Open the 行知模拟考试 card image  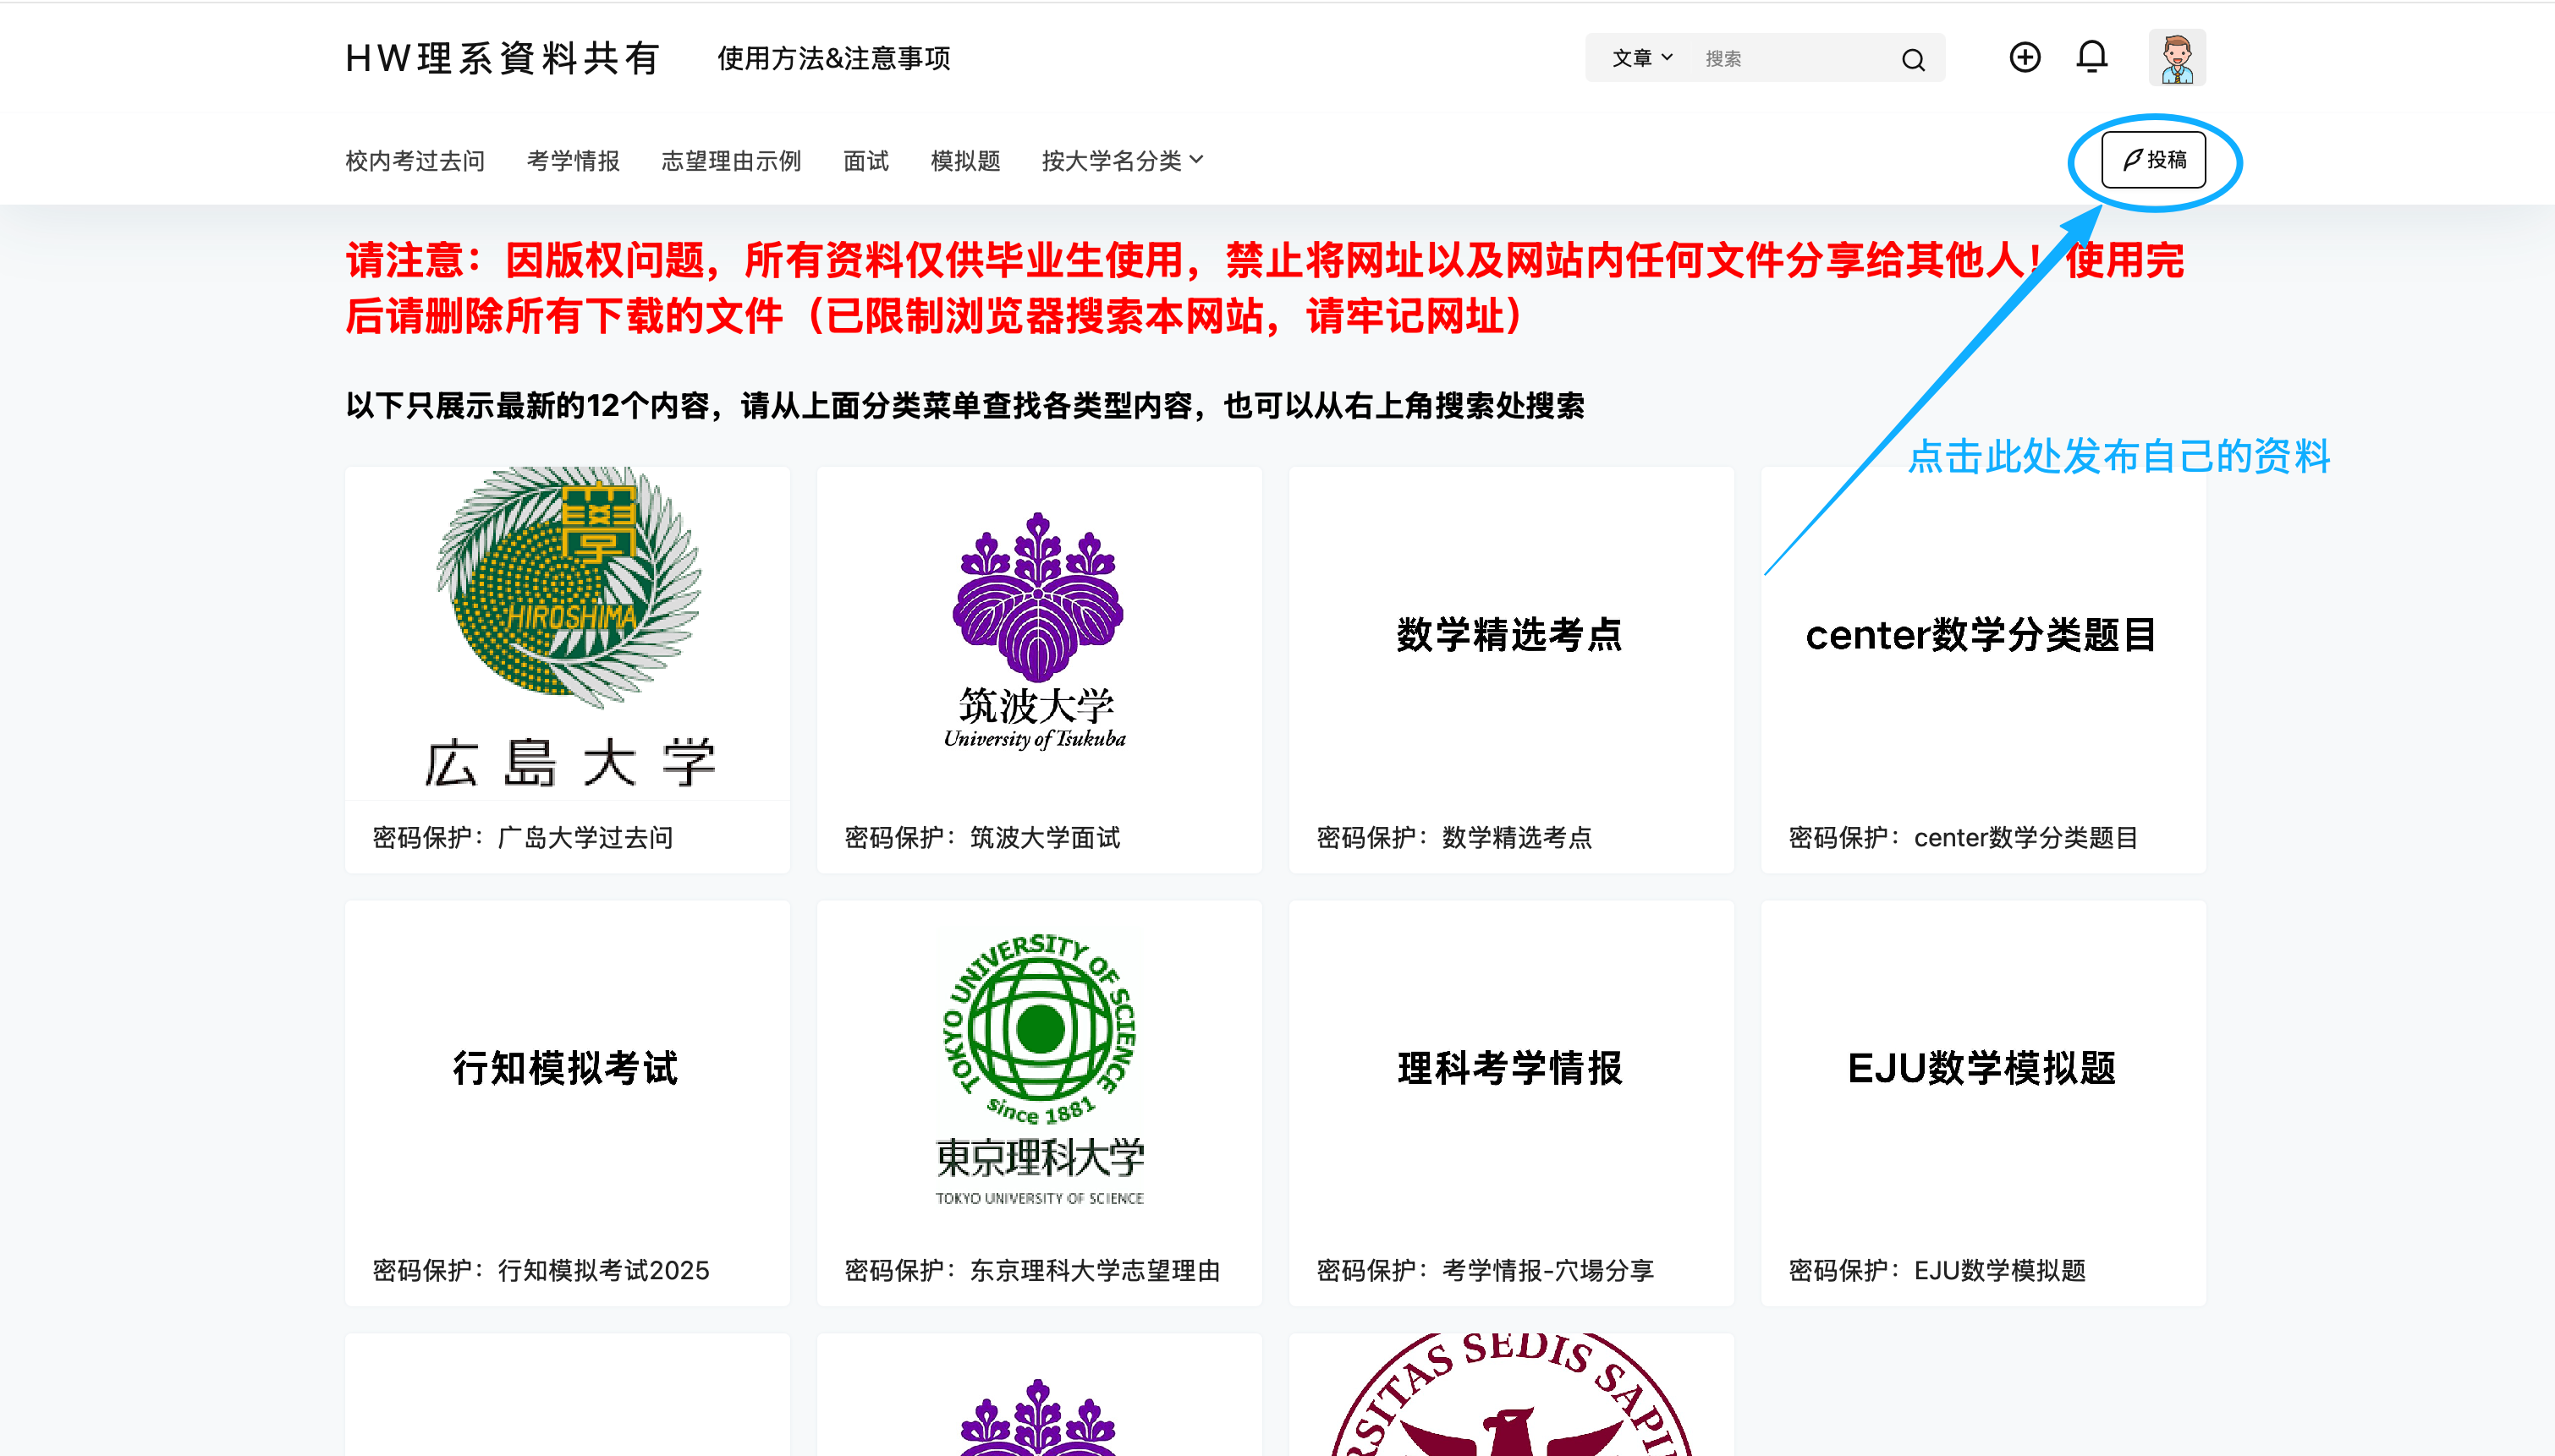pyautogui.click(x=567, y=1067)
